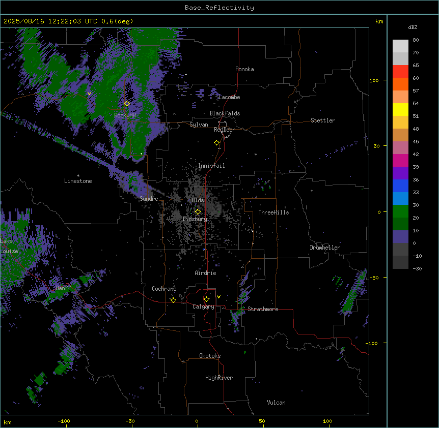The image size is (439, 428).
Task: Select the RedDeer label
Action: point(224,130)
